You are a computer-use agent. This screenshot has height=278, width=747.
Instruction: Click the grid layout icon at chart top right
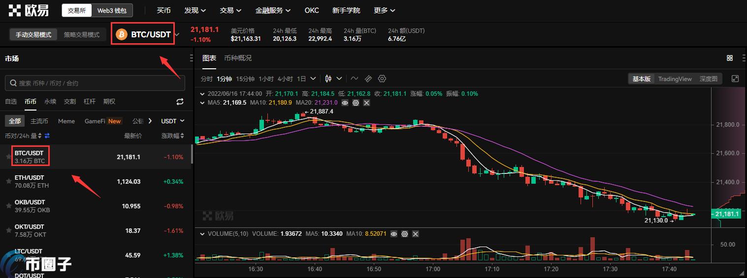tap(730, 58)
